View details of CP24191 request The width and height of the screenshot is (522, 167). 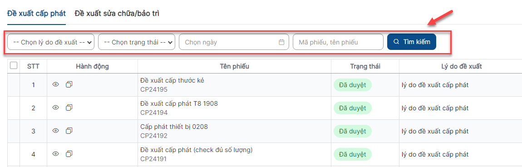(x=56, y=154)
